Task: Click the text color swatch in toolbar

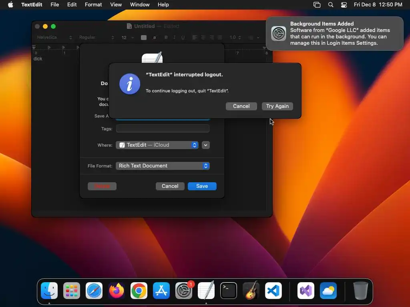Action: click(x=144, y=38)
